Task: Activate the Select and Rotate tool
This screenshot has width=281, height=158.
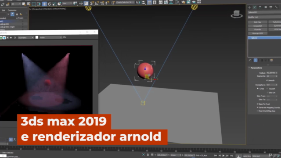Action: tap(49, 4)
